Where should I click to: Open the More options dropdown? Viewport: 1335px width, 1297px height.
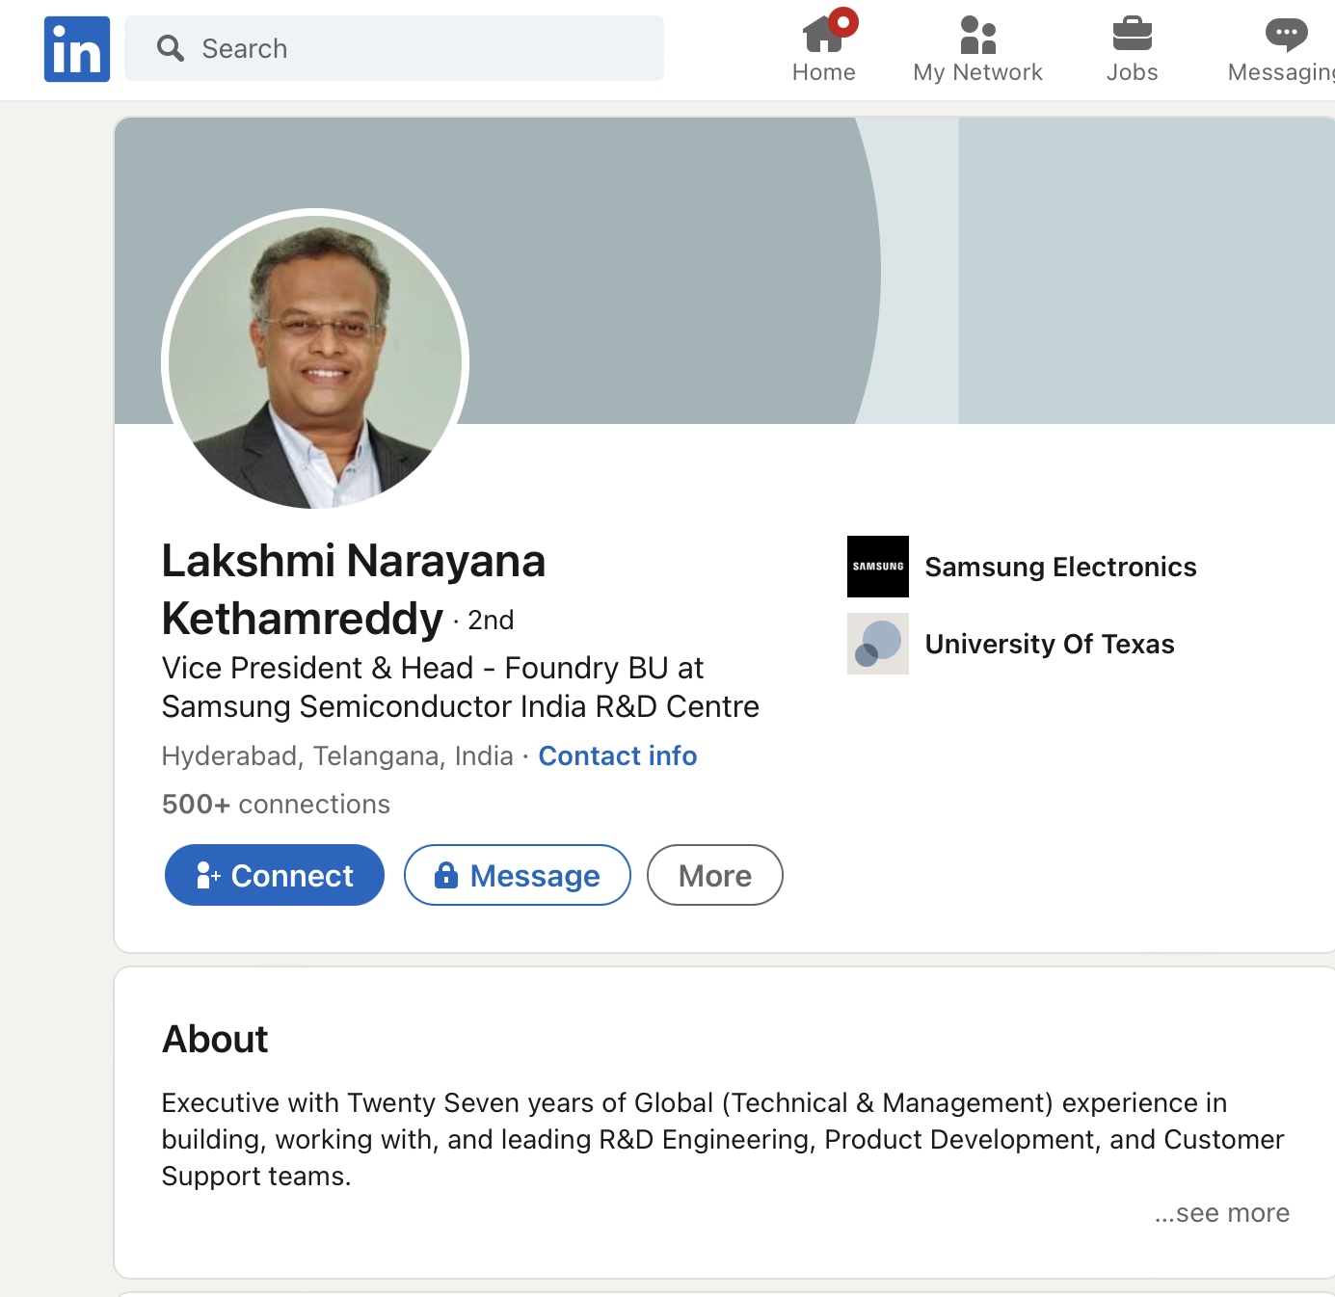[x=715, y=875]
